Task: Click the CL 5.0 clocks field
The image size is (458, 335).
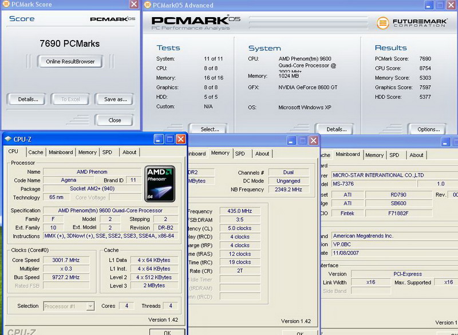Action: point(239,228)
